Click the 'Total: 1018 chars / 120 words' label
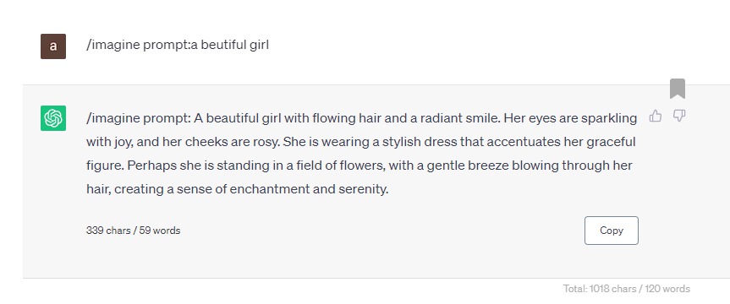The image size is (730, 304). point(627,289)
